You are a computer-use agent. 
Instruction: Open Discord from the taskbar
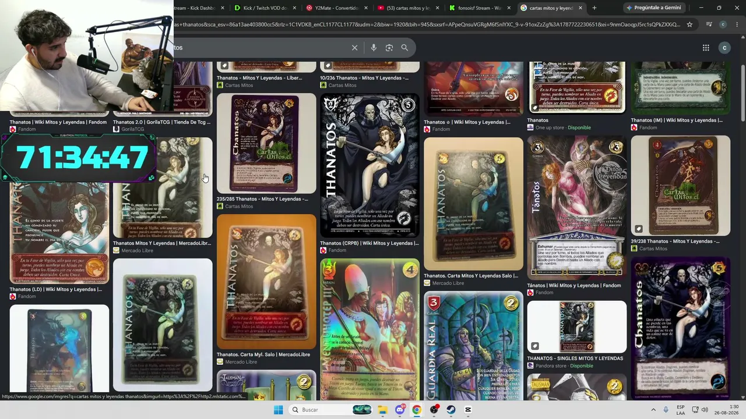coord(400,410)
